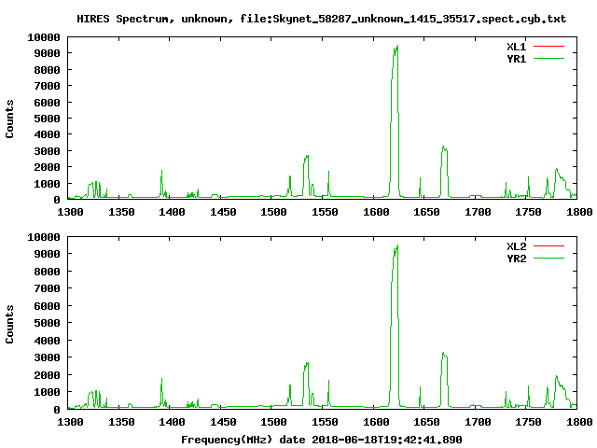Screen dimensions: 597x448
Task: Click the 1450 frequency tick under the XL2/YR2 plot
Action: [x=223, y=422]
